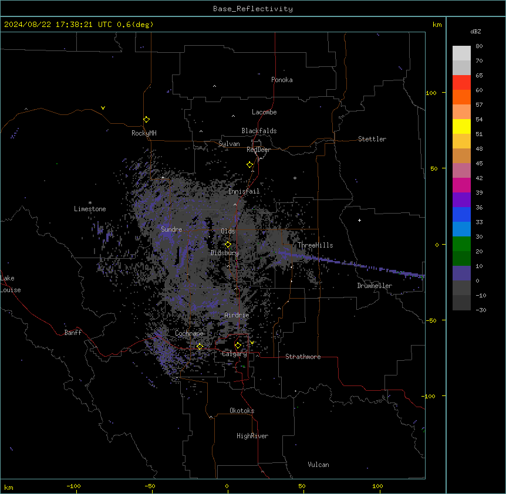Select the Blackfalds label on map
This screenshot has width=506, height=494.
pyautogui.click(x=259, y=131)
